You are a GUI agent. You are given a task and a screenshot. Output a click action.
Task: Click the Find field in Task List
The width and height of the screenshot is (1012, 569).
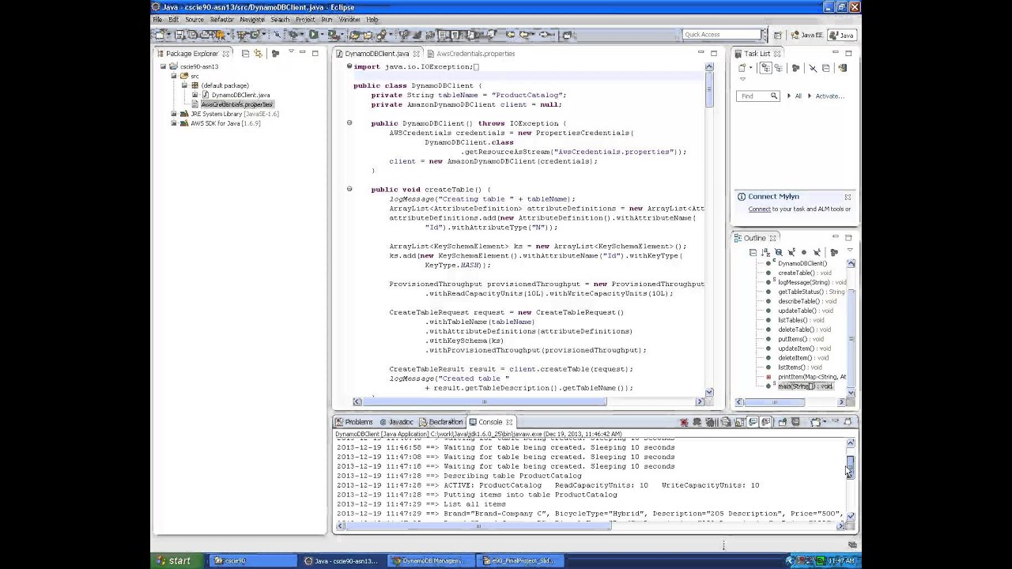point(757,96)
